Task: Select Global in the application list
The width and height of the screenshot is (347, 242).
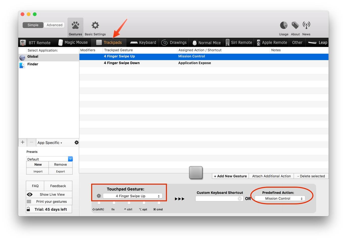Action: point(49,57)
